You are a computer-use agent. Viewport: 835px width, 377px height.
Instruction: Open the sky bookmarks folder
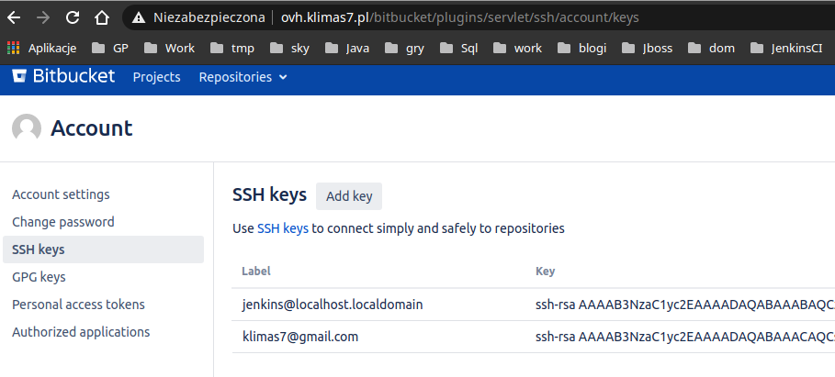coord(289,49)
